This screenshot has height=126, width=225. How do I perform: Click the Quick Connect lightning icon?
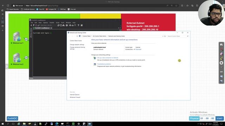pyautogui.click(x=34, y=25)
